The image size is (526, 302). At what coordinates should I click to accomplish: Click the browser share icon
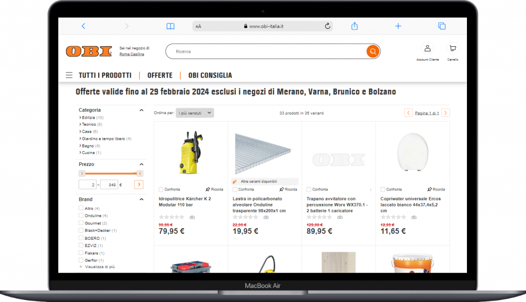tap(354, 26)
